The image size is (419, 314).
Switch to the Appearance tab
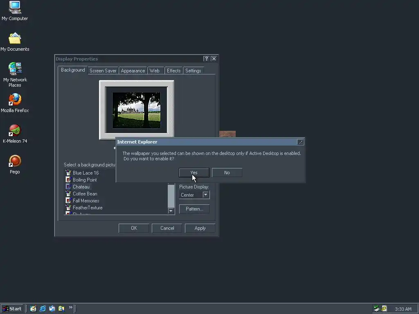pos(133,71)
